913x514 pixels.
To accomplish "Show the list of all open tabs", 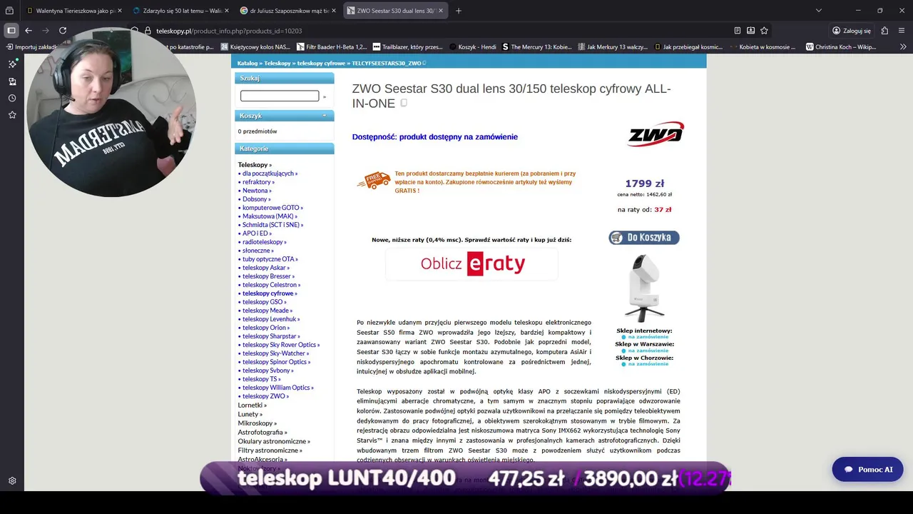I will (818, 11).
